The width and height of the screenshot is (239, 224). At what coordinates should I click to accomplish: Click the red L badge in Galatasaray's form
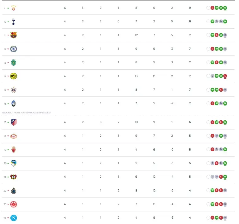pyautogui.click(x=212, y=8)
